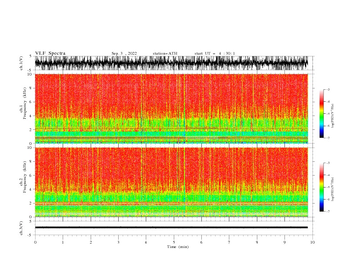This screenshot has height=272, width=352.
Task: Click the "-7" label on lower color bar
Action: tap(328, 212)
